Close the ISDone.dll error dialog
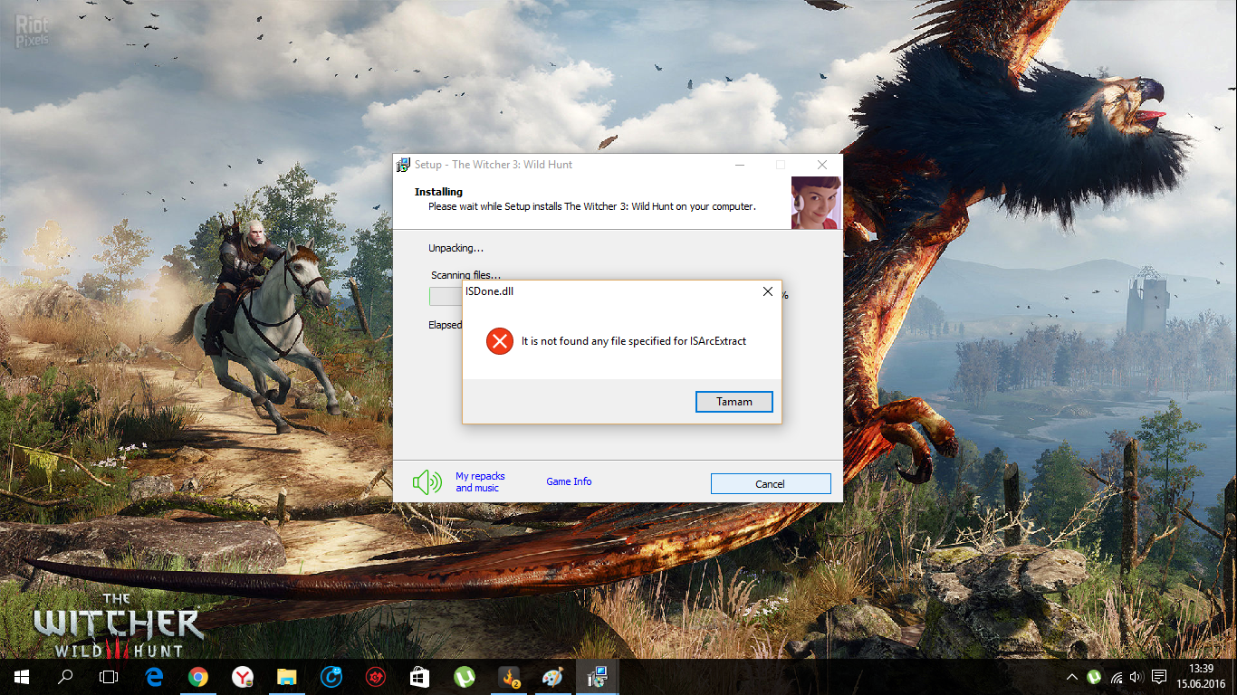The image size is (1237, 695). (768, 291)
